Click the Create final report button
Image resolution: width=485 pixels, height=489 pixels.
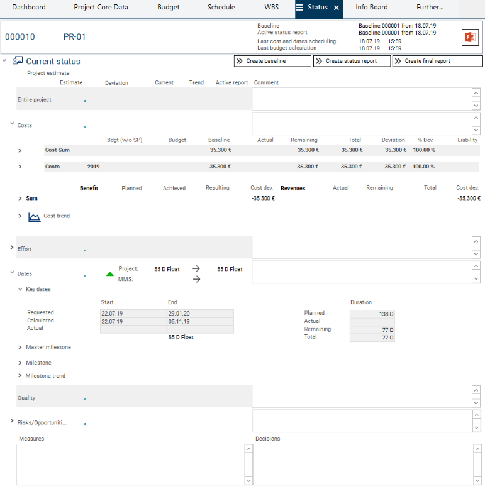click(x=437, y=61)
